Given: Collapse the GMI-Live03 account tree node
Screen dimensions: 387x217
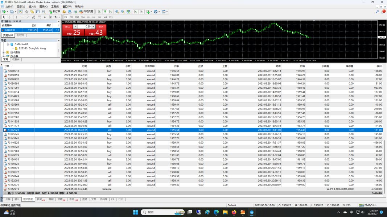Looking at the screenshot, I should (x=7, y=44).
